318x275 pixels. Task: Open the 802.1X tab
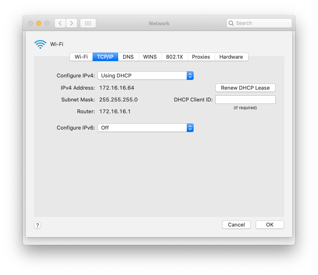(174, 57)
